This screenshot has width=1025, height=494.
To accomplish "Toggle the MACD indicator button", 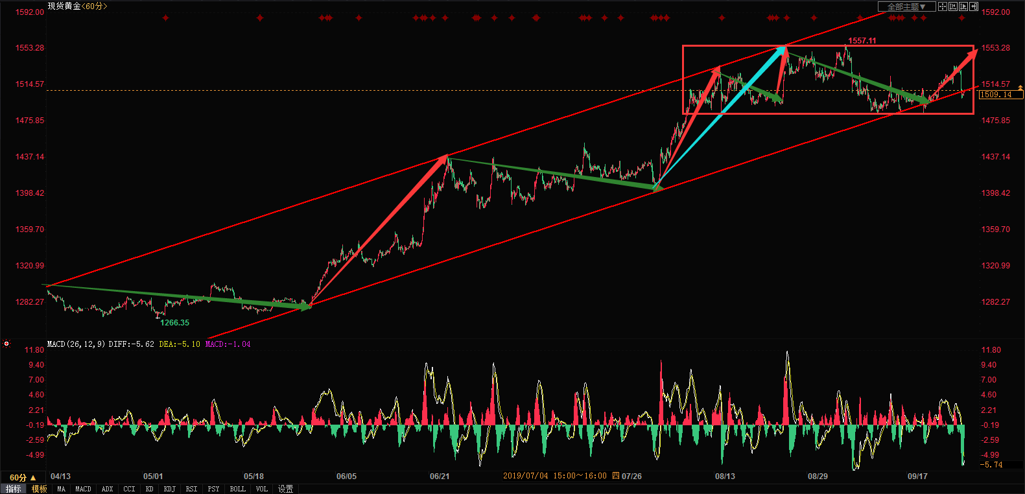I will click(84, 489).
